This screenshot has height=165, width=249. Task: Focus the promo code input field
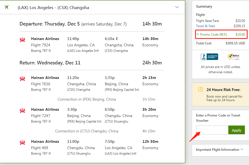(x=212, y=130)
